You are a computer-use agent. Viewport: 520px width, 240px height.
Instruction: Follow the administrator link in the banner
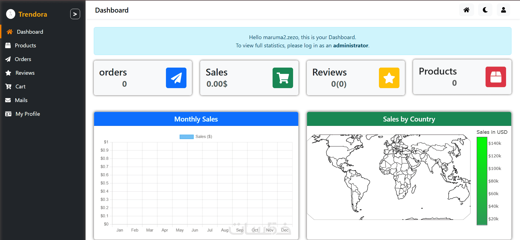click(x=350, y=45)
